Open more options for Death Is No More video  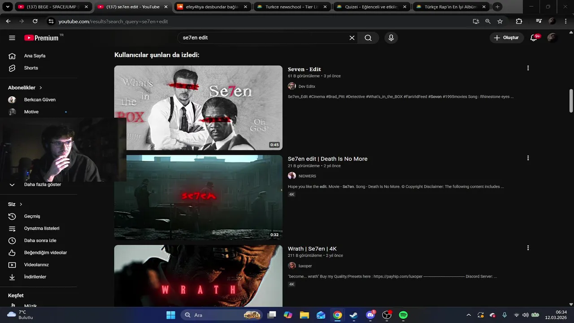(x=528, y=158)
